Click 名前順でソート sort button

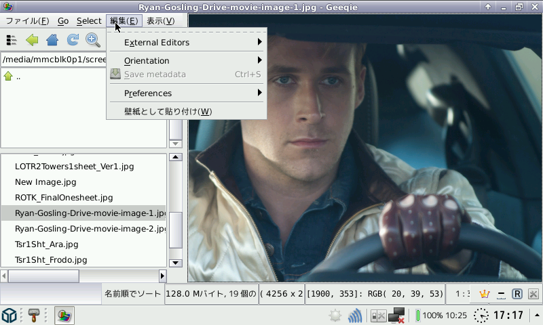132,294
